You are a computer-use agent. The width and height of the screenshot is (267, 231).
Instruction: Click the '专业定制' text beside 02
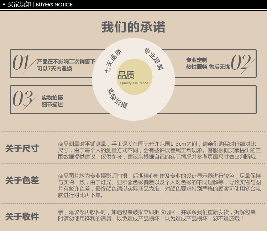pyautogui.click(x=197, y=60)
